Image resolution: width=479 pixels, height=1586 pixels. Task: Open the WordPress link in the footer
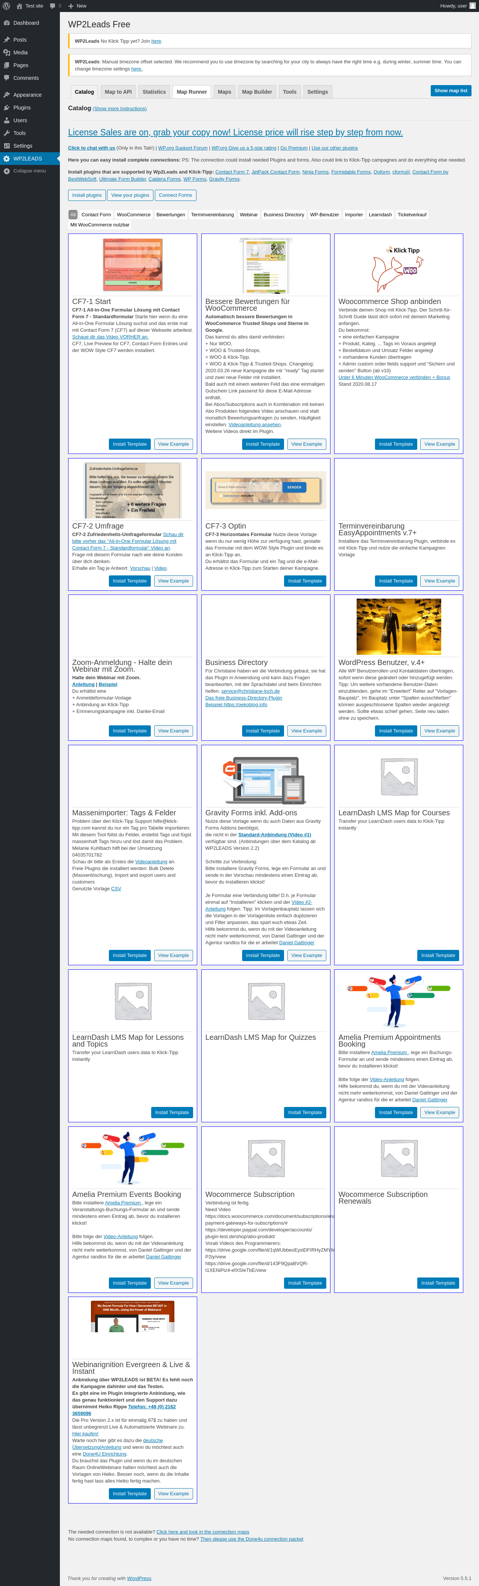(139, 1578)
